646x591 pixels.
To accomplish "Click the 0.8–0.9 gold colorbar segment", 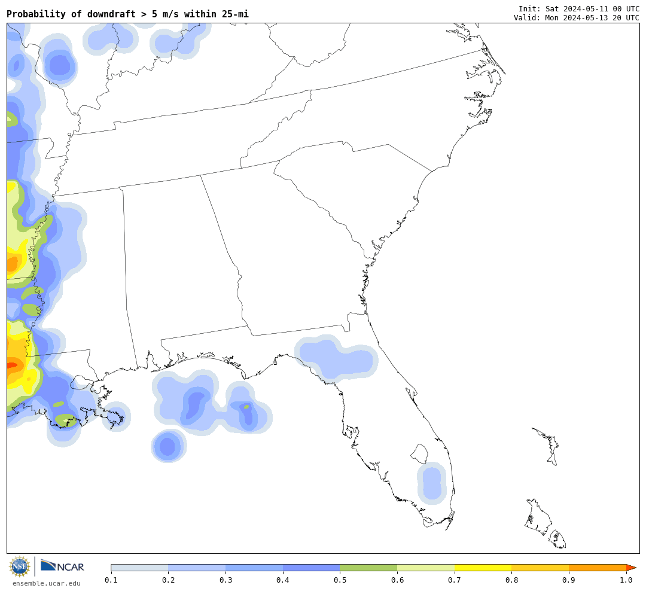I will click(541, 568).
